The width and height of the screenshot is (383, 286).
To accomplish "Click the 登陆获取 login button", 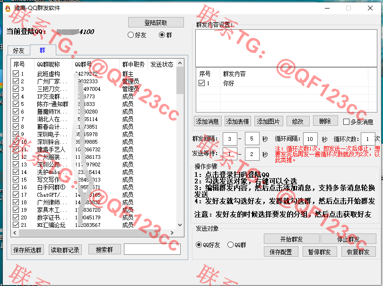I will [156, 23].
